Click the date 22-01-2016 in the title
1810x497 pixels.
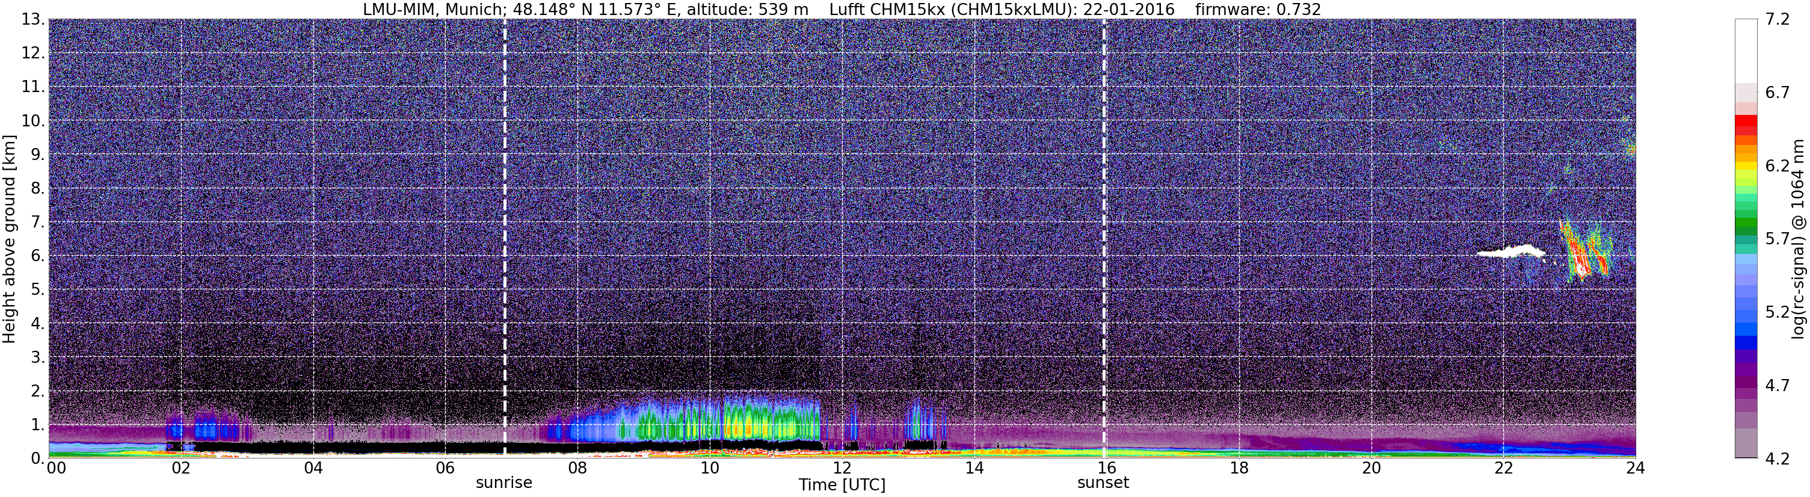(1129, 9)
